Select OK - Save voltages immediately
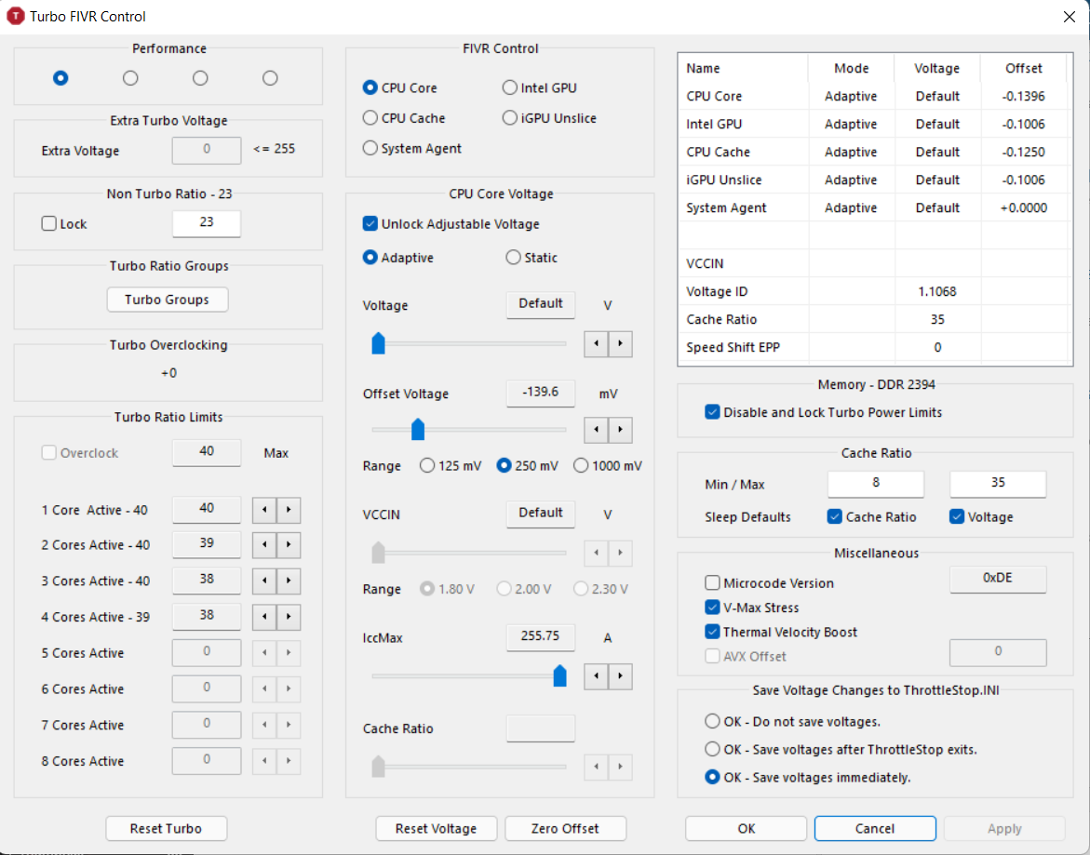Screen dimensions: 1090x855 pos(808,777)
